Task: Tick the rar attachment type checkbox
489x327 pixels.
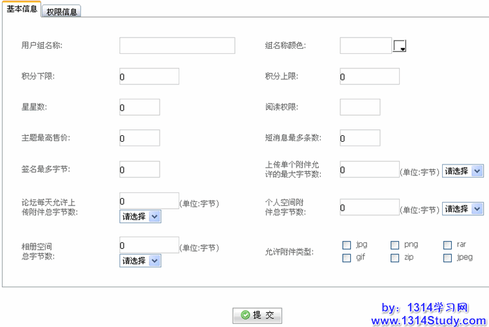Action: pos(448,245)
